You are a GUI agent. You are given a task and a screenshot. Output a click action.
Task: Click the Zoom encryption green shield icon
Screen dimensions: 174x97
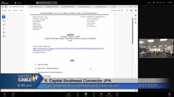coord(154,2)
